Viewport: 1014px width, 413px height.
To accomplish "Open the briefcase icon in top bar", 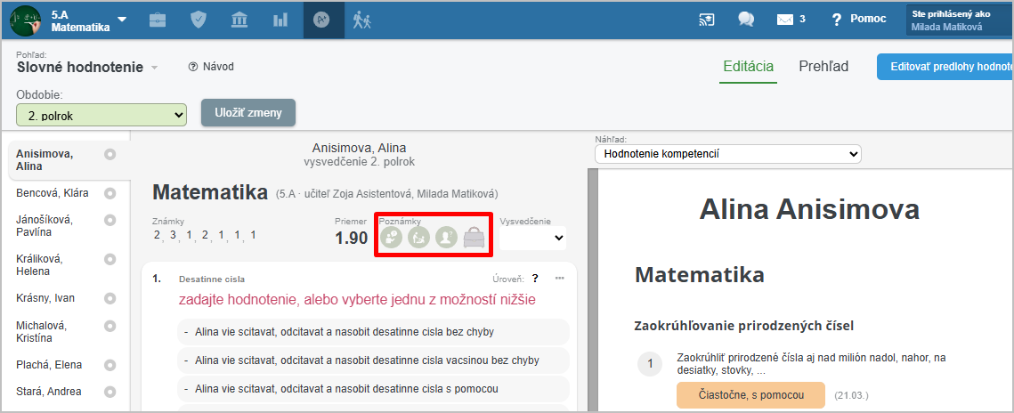I will [x=158, y=20].
